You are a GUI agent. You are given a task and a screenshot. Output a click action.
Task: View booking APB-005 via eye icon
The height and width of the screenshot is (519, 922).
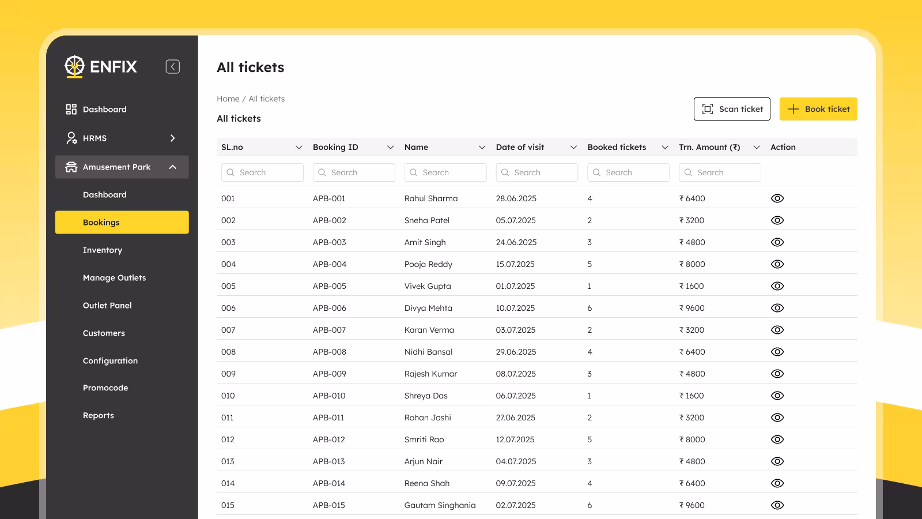tap(777, 286)
